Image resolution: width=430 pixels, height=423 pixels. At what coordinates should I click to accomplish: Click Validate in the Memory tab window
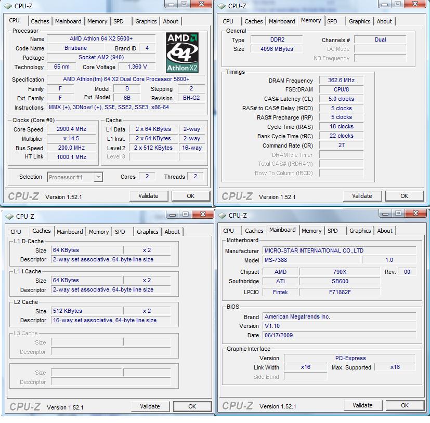(x=362, y=196)
